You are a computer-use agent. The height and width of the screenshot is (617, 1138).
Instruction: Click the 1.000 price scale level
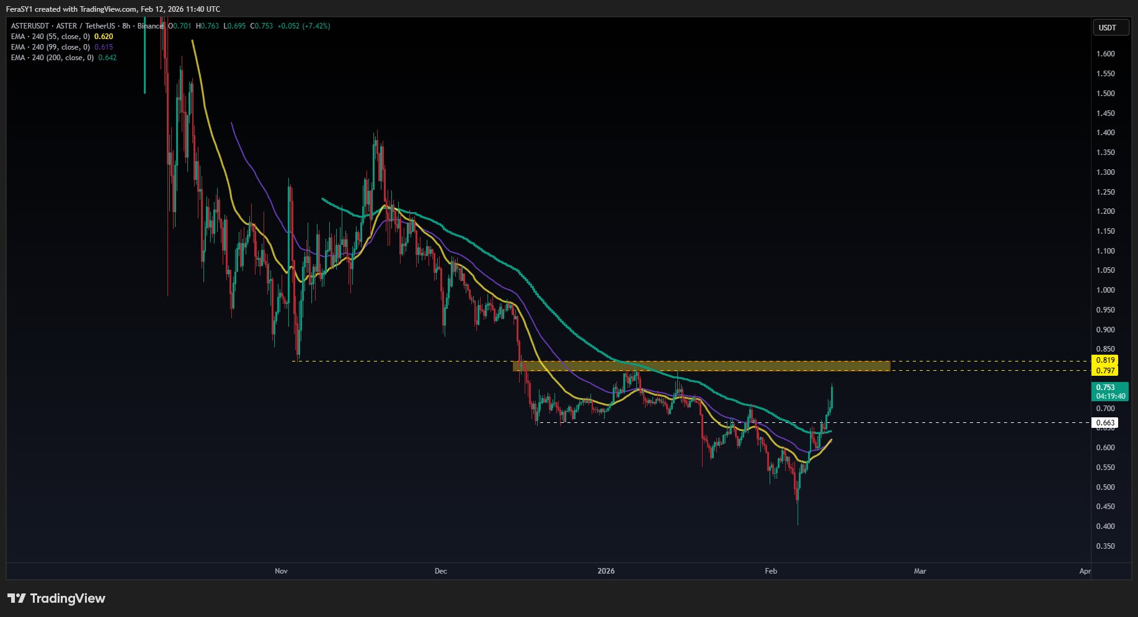1105,290
